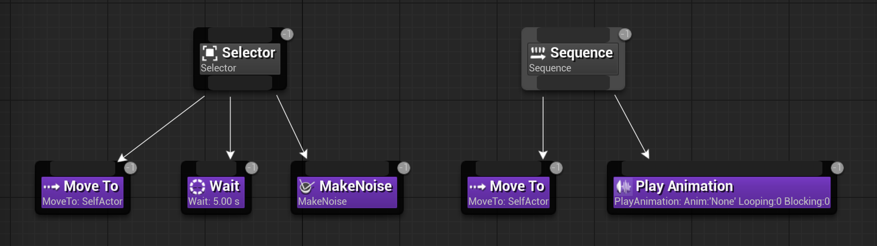Select the Move To title under Sequence
The image size is (877, 246).
pyautogui.click(x=517, y=186)
